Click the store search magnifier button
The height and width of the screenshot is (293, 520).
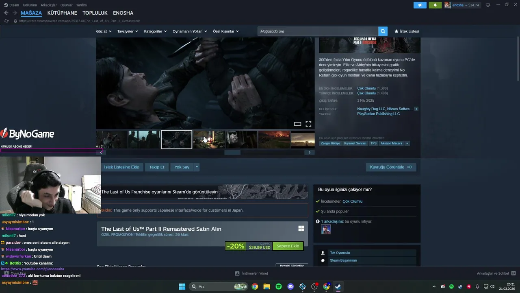[x=383, y=31]
